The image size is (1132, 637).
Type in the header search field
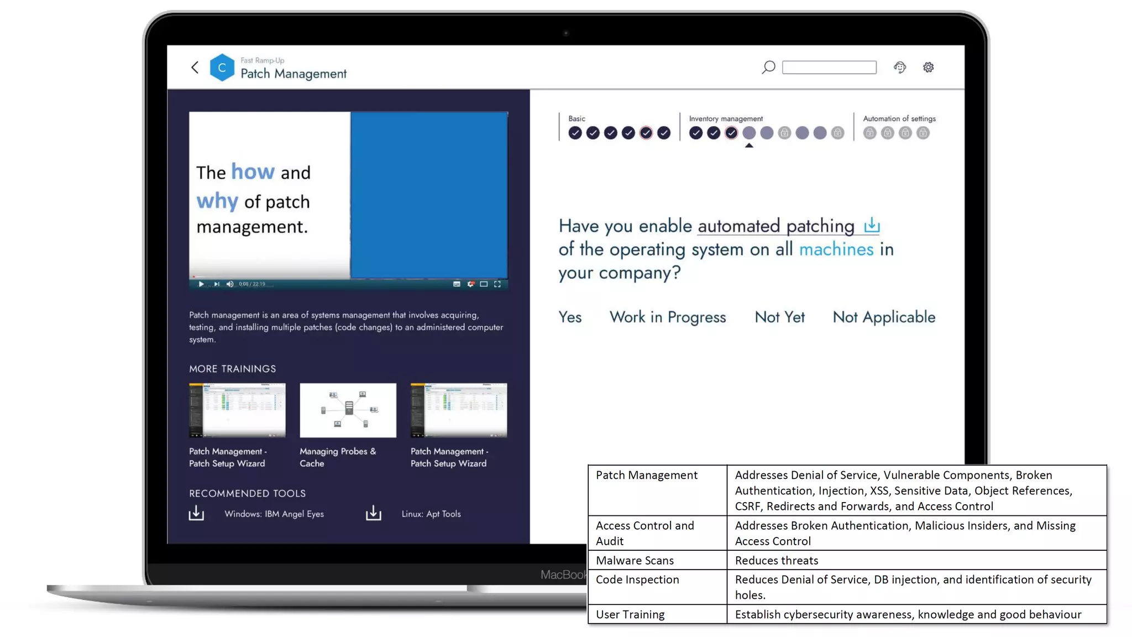click(x=829, y=67)
